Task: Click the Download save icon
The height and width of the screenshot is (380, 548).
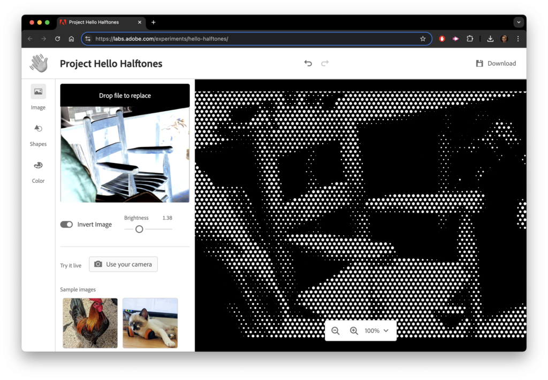Action: (479, 63)
